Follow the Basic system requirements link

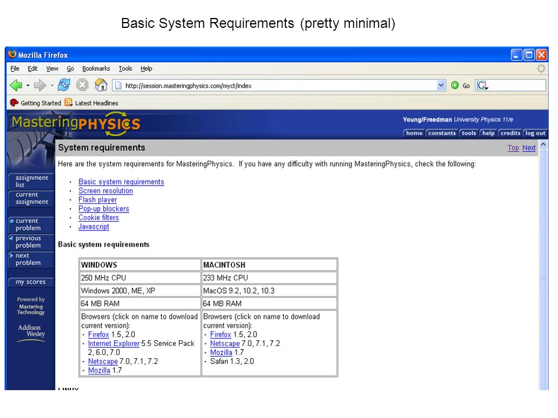pos(121,182)
